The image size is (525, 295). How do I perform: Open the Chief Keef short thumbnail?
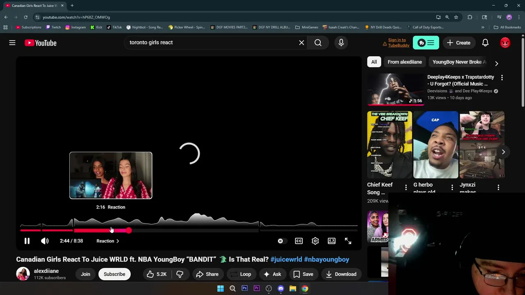coord(390,145)
